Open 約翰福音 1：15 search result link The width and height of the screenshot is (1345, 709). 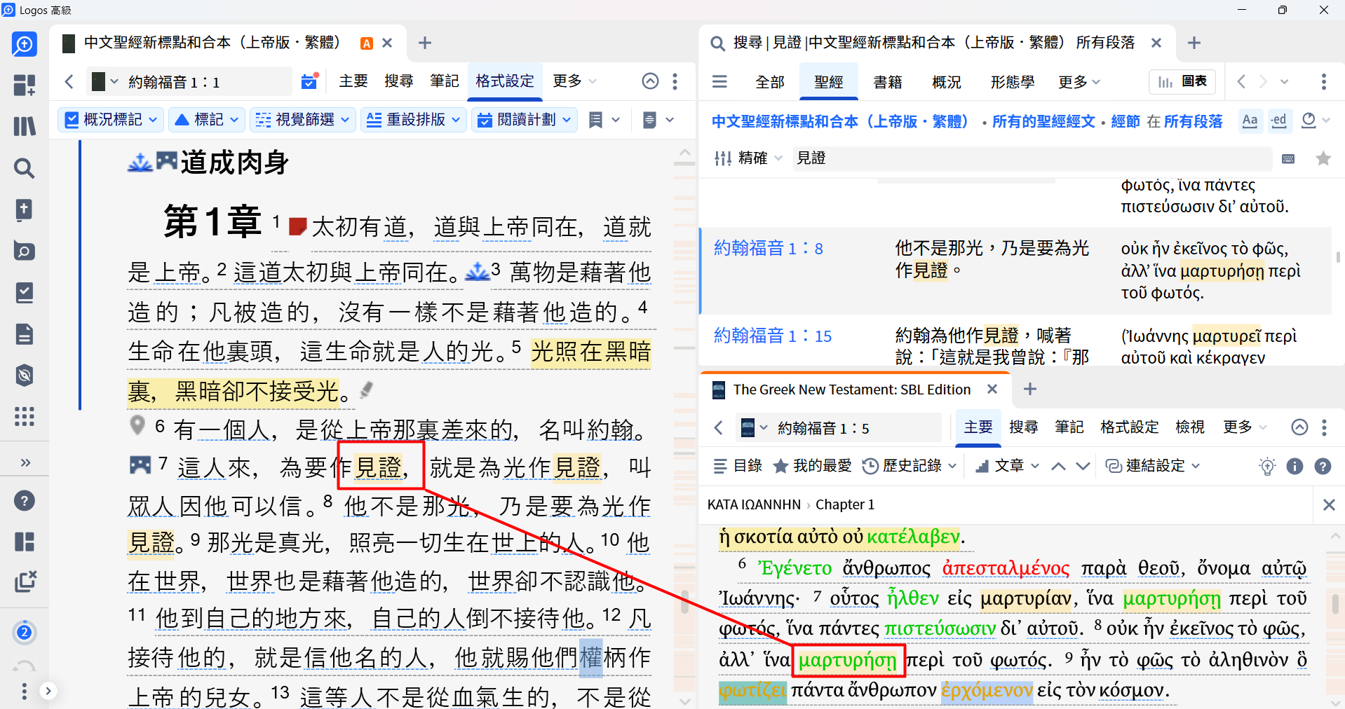[x=773, y=336]
